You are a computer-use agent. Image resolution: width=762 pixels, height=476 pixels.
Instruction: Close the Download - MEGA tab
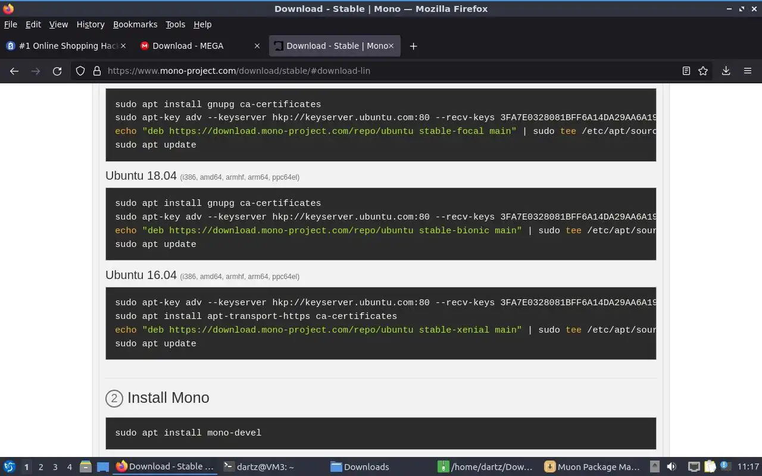257,46
